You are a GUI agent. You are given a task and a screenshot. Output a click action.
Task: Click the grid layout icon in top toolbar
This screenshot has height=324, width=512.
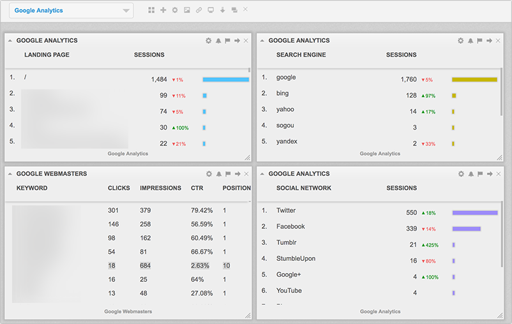(x=151, y=10)
